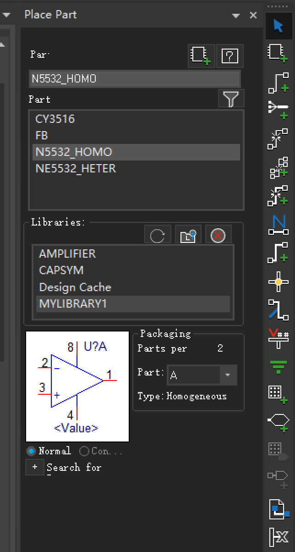Open the Place Part panel options arrow

point(236,16)
